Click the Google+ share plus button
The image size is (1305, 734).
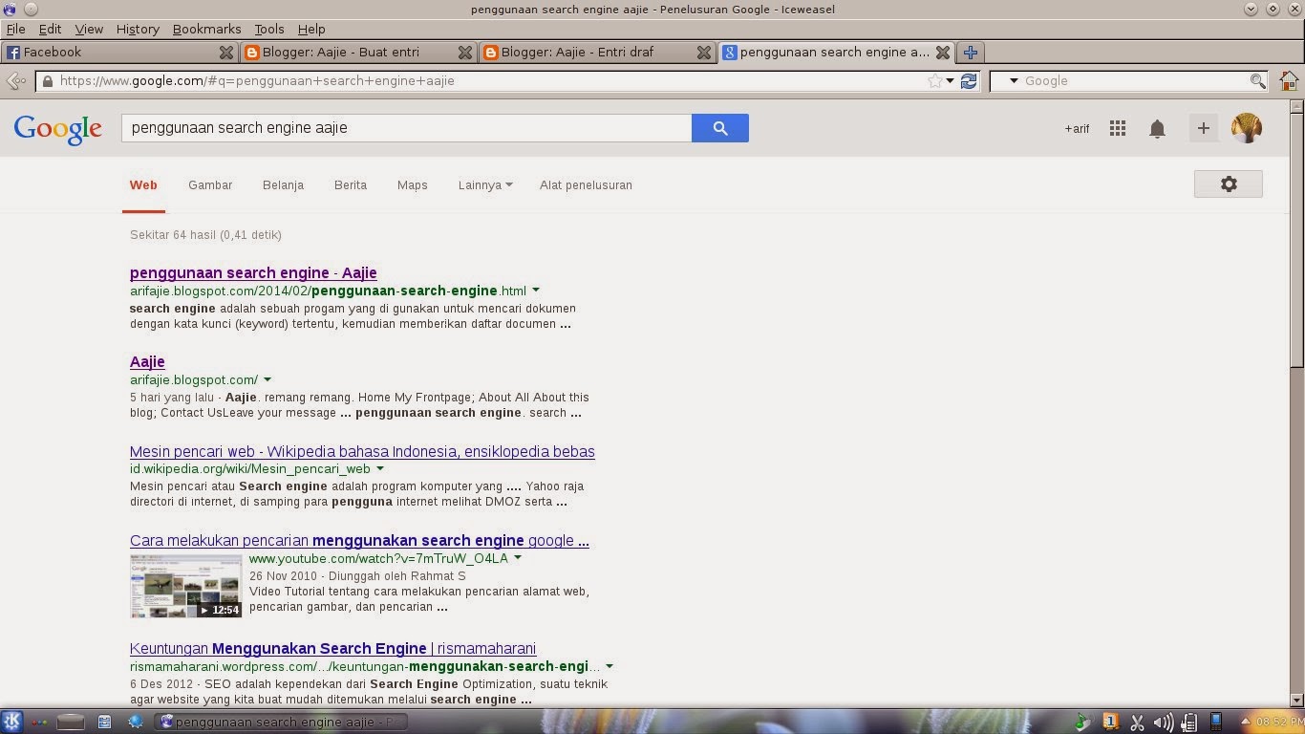tap(1204, 128)
